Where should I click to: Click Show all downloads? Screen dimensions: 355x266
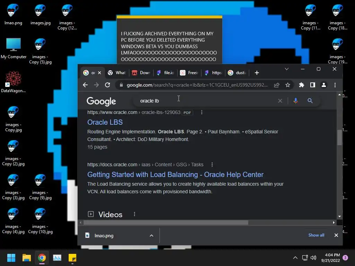(x=316, y=235)
